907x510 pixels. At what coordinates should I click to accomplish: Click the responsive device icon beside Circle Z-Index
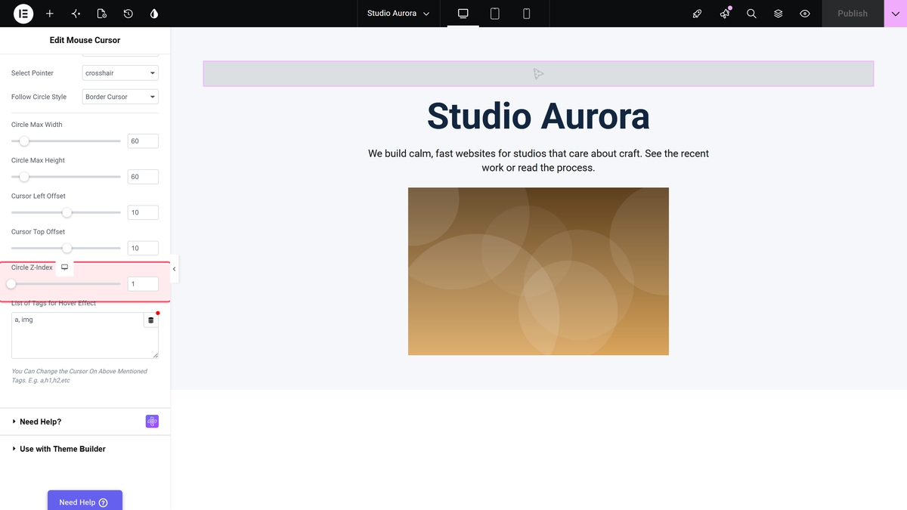click(x=65, y=267)
